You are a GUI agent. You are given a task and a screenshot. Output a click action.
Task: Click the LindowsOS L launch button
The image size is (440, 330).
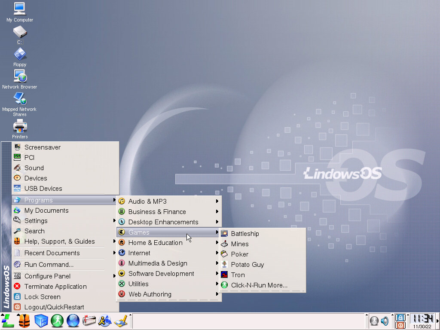point(7,321)
